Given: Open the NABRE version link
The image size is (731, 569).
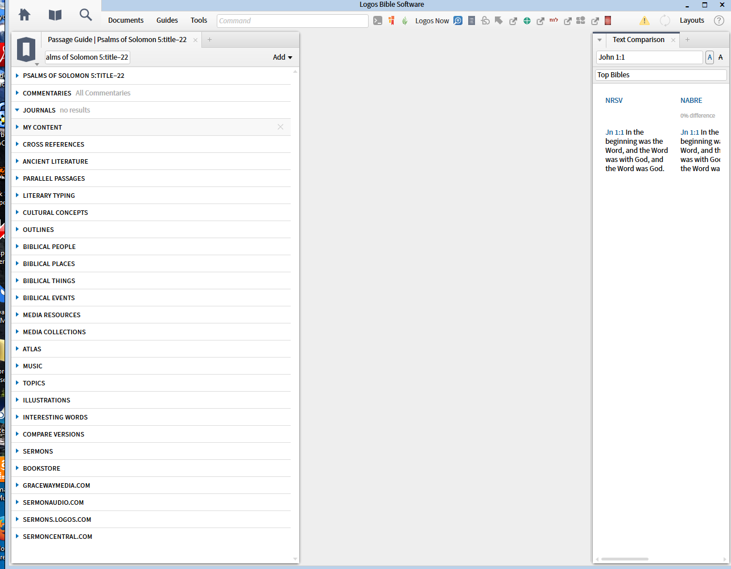Looking at the screenshot, I should tap(691, 100).
